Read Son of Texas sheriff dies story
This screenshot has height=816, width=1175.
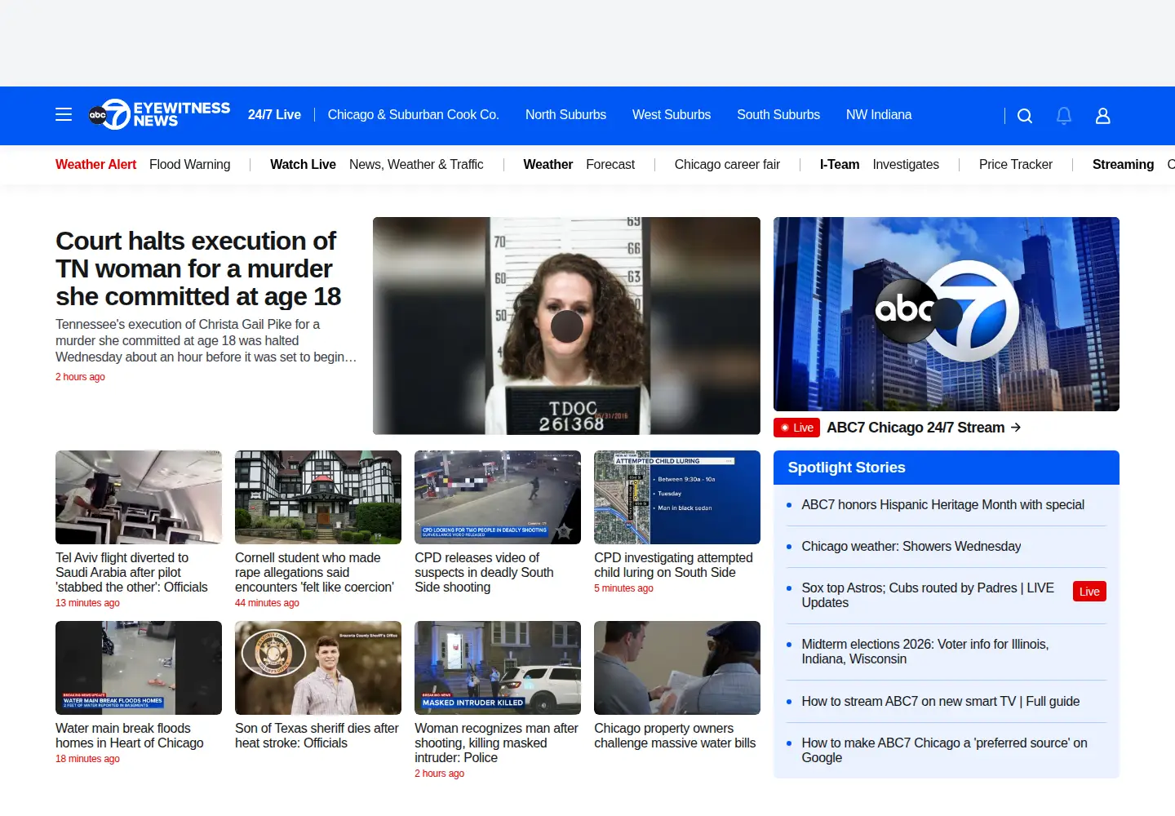(x=317, y=736)
